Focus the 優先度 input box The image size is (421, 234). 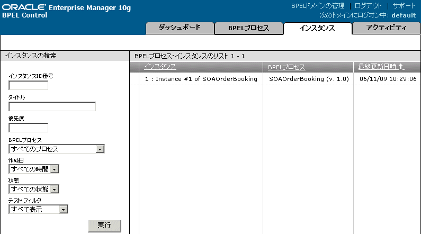tap(29, 128)
